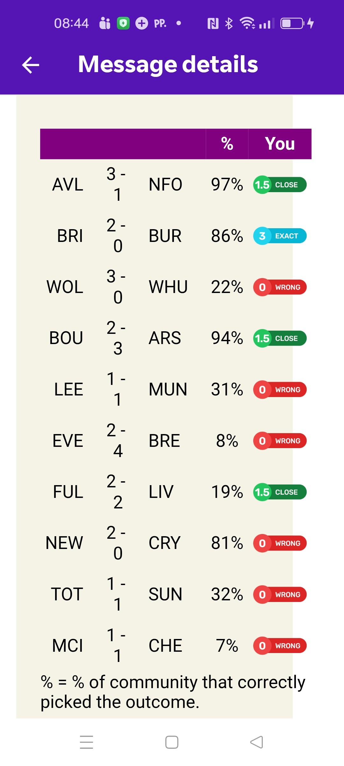
Task: Tap the EXACT badge for BRI-BUR
Action: pos(280,236)
